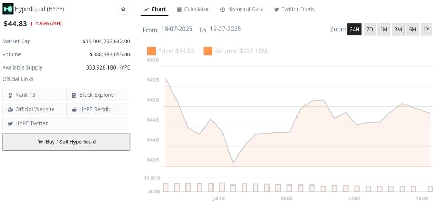Open the HYPE Reddit link
The height and width of the screenshot is (204, 436).
click(x=97, y=109)
